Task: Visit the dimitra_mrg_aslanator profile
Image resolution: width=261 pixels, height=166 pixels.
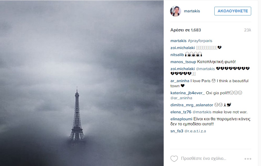Action: click(192, 105)
